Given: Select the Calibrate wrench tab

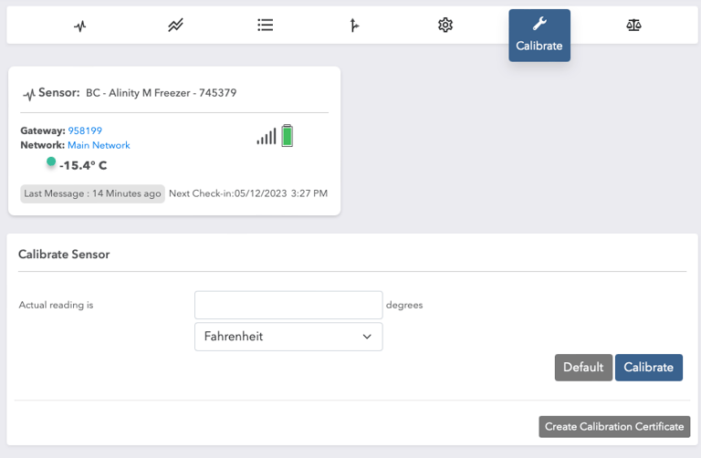Looking at the screenshot, I should (x=539, y=36).
